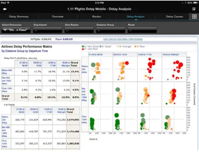Tap the back arrow icon
Image resolution: width=199 pixels, height=152 pixels.
5,9
